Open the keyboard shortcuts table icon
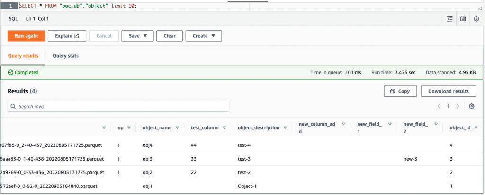485x195 pixels. pos(463,19)
